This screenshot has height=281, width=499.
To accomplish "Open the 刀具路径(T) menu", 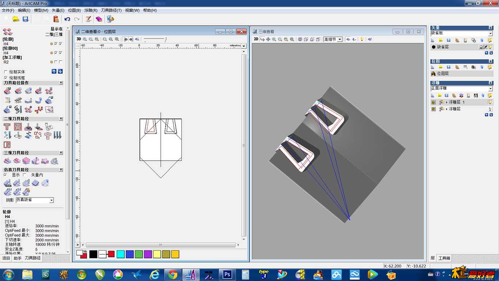I will point(111,10).
